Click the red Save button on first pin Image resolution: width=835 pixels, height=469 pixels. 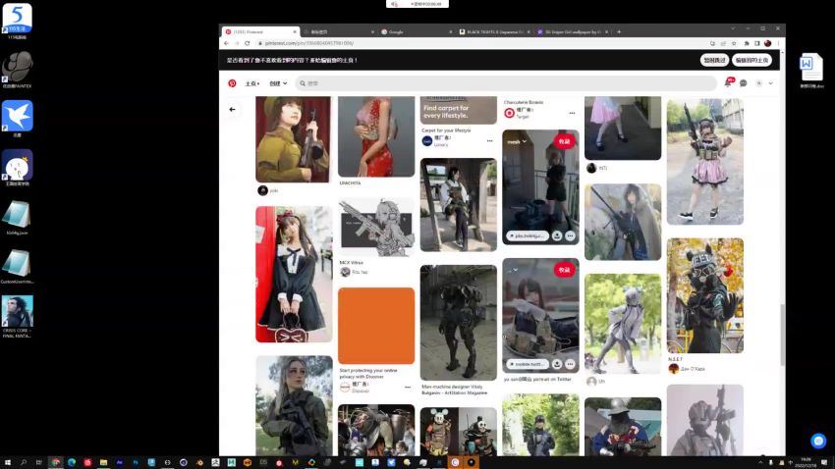coord(564,141)
